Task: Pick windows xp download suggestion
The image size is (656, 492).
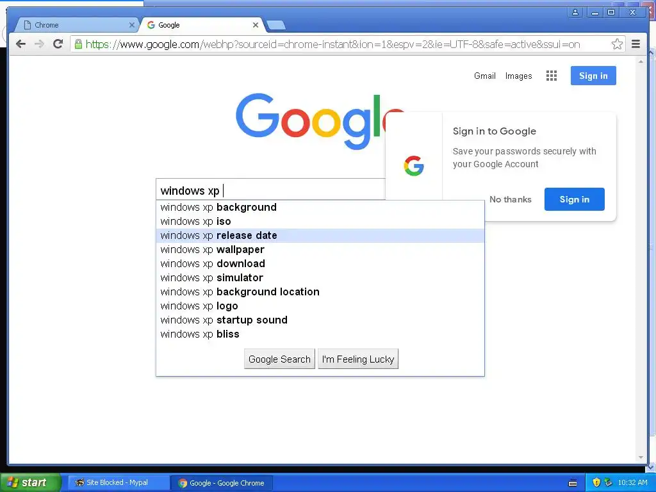Action: click(x=320, y=263)
